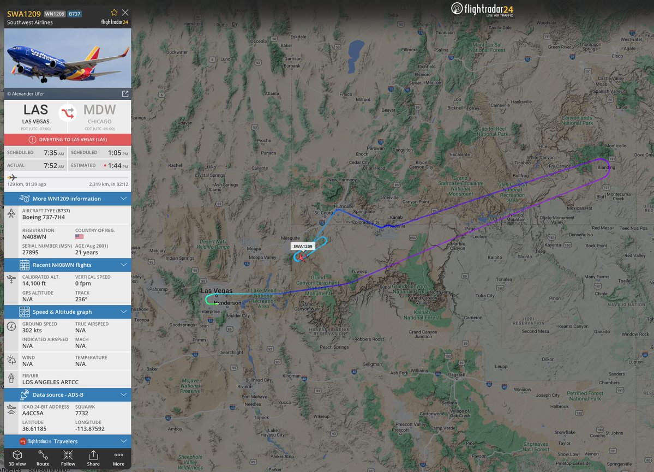Expand More WN1209 information section
The height and width of the screenshot is (472, 654).
[x=68, y=199]
